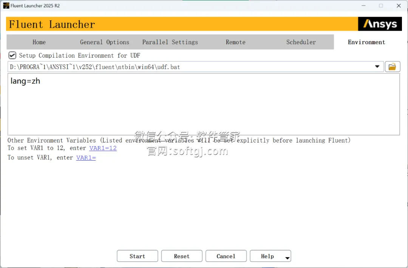Screen dimensions: 408x268
Task: Browse for UDF batch file with folder icon
Action: coord(392,67)
